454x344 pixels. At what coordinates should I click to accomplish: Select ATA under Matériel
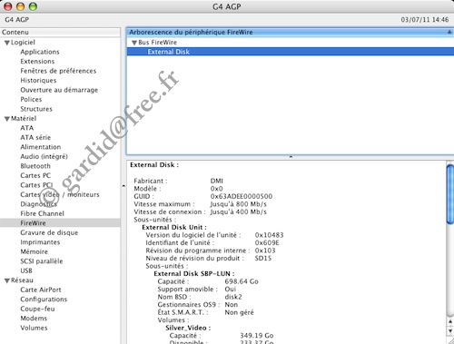point(27,128)
